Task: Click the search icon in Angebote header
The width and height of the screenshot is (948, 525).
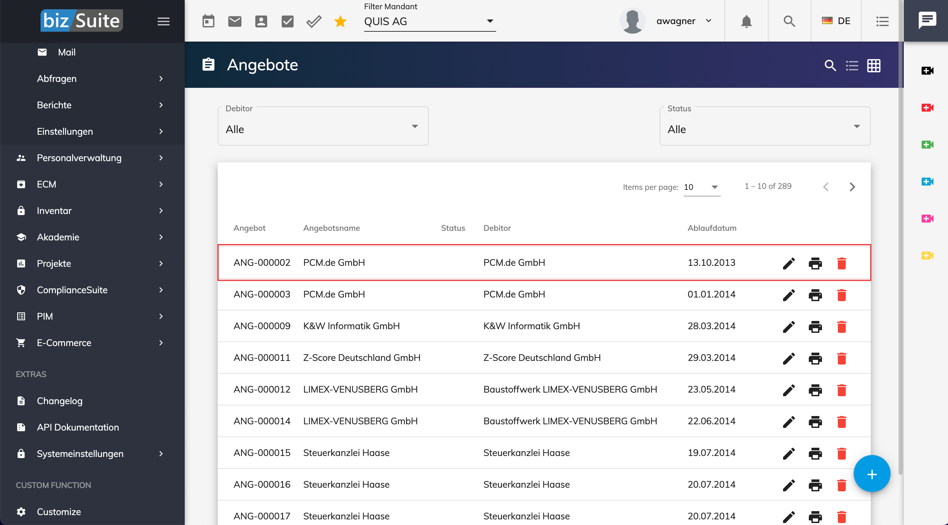Action: pyautogui.click(x=830, y=66)
